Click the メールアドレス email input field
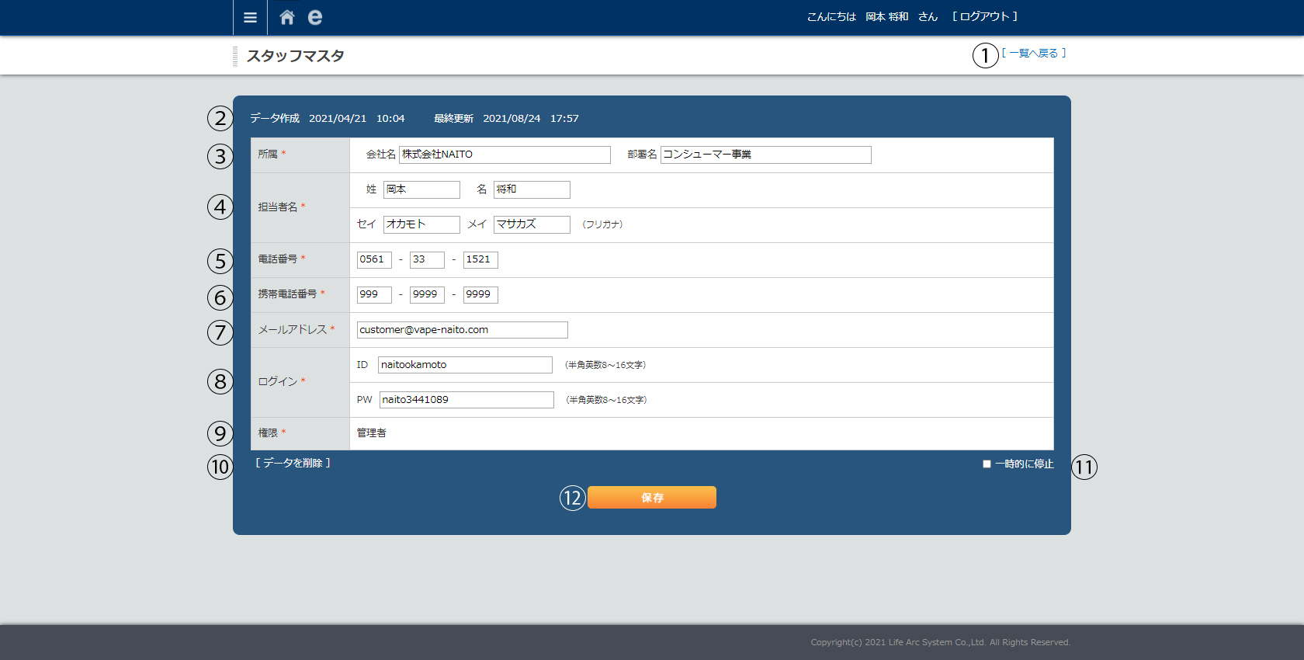 (x=462, y=330)
